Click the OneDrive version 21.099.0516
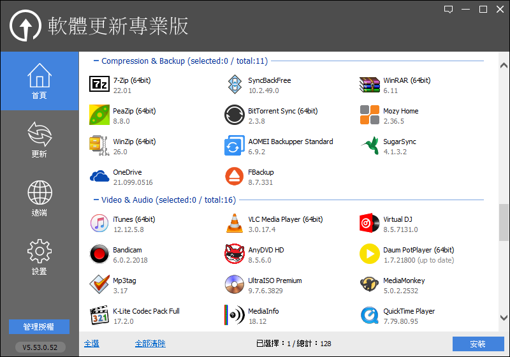The image size is (510, 357). [133, 182]
